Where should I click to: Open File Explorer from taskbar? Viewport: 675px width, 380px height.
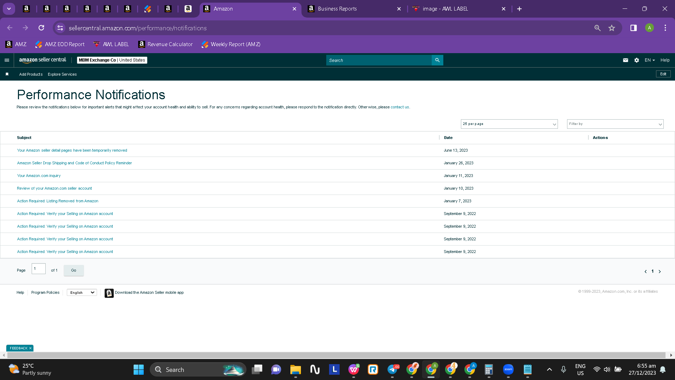[295, 369]
